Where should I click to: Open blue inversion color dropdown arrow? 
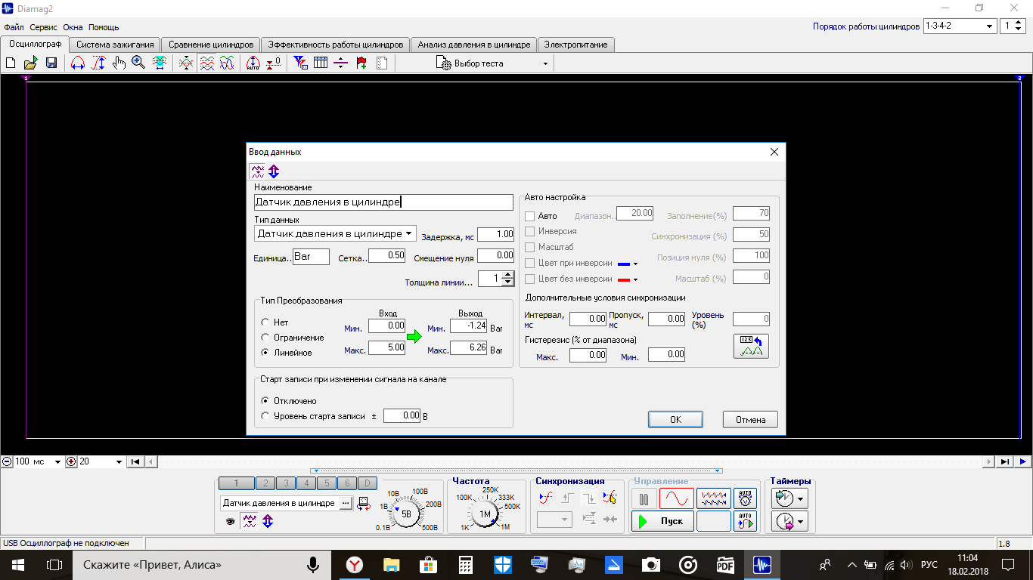(636, 264)
